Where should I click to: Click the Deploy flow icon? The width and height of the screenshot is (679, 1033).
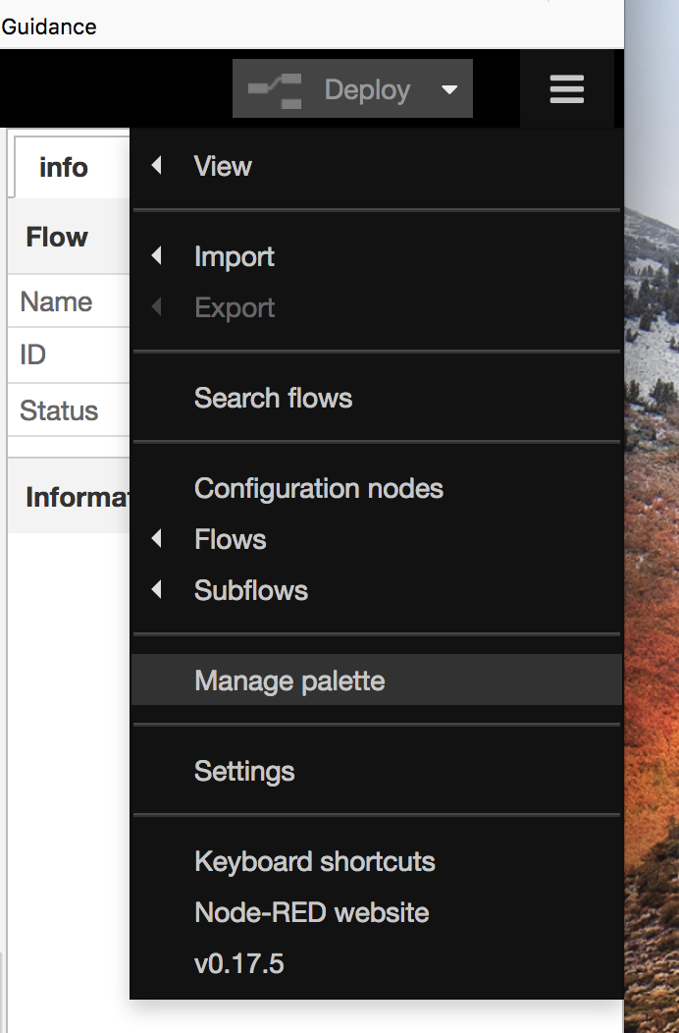pos(275,89)
